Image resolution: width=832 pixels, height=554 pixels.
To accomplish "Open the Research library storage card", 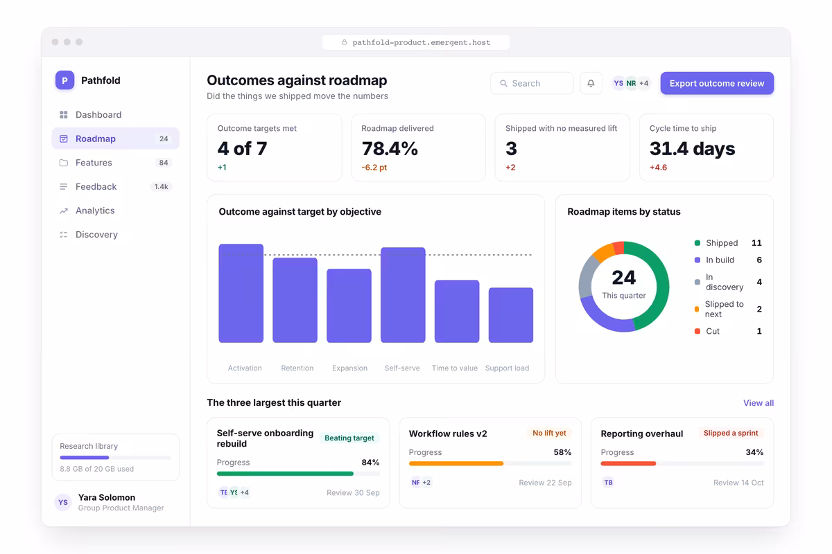I will pyautogui.click(x=116, y=457).
